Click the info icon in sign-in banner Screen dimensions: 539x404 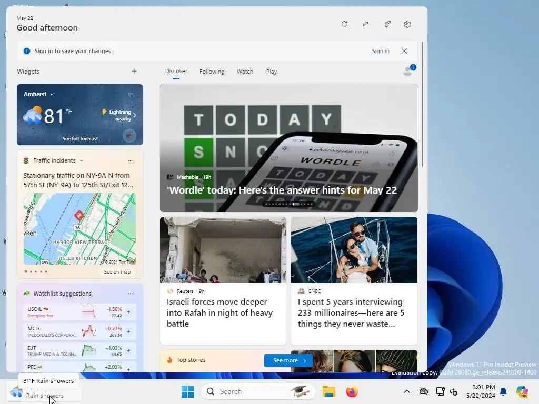coord(26,51)
